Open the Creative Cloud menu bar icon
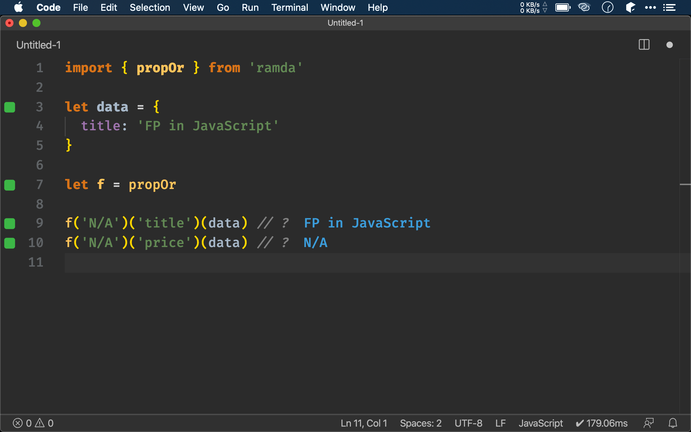The image size is (691, 432). 584,7
